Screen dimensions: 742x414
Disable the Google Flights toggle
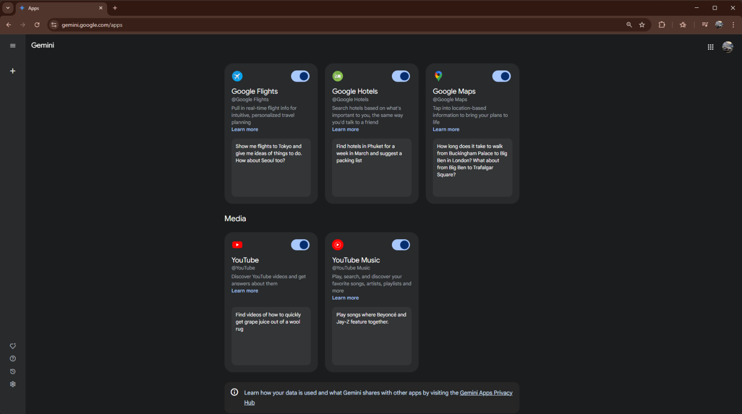[300, 76]
